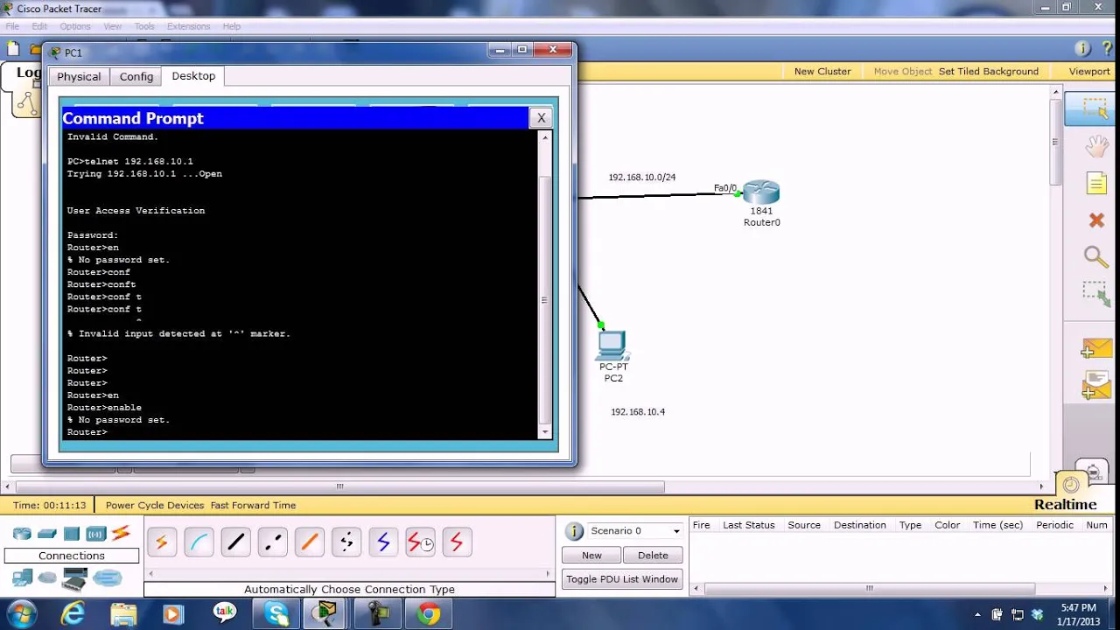The image size is (1120, 630).
Task: Open the Edit menu
Action: click(x=39, y=26)
